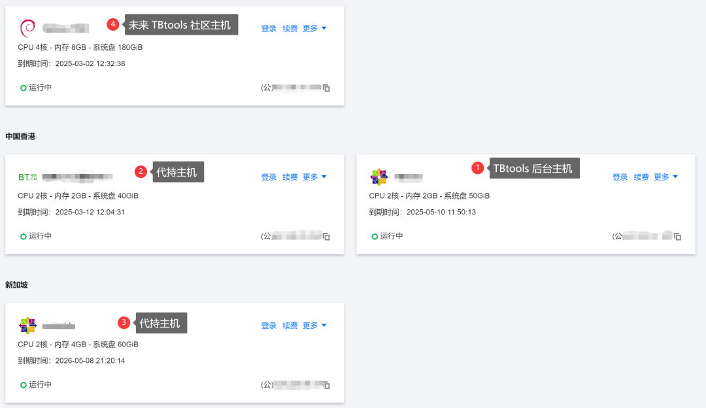Click 续费 on the 180GiB server card
This screenshot has height=408, width=706.
click(290, 29)
